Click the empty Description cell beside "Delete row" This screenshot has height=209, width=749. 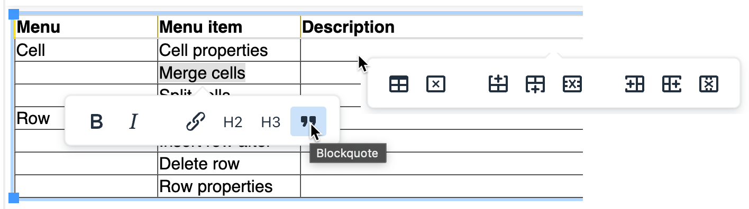click(x=442, y=164)
